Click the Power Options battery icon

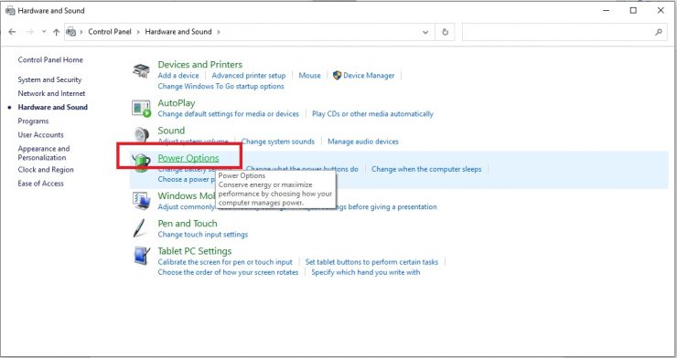point(141,162)
